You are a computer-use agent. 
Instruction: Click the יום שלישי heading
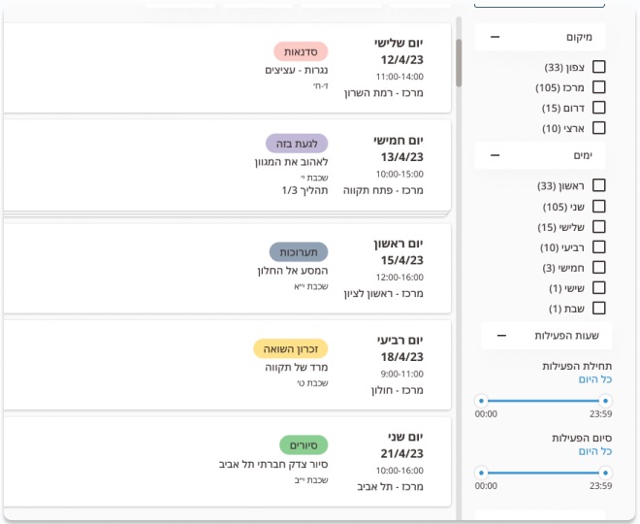pos(399,43)
